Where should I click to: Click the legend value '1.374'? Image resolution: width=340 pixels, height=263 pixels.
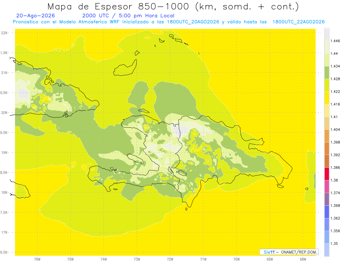335,193
